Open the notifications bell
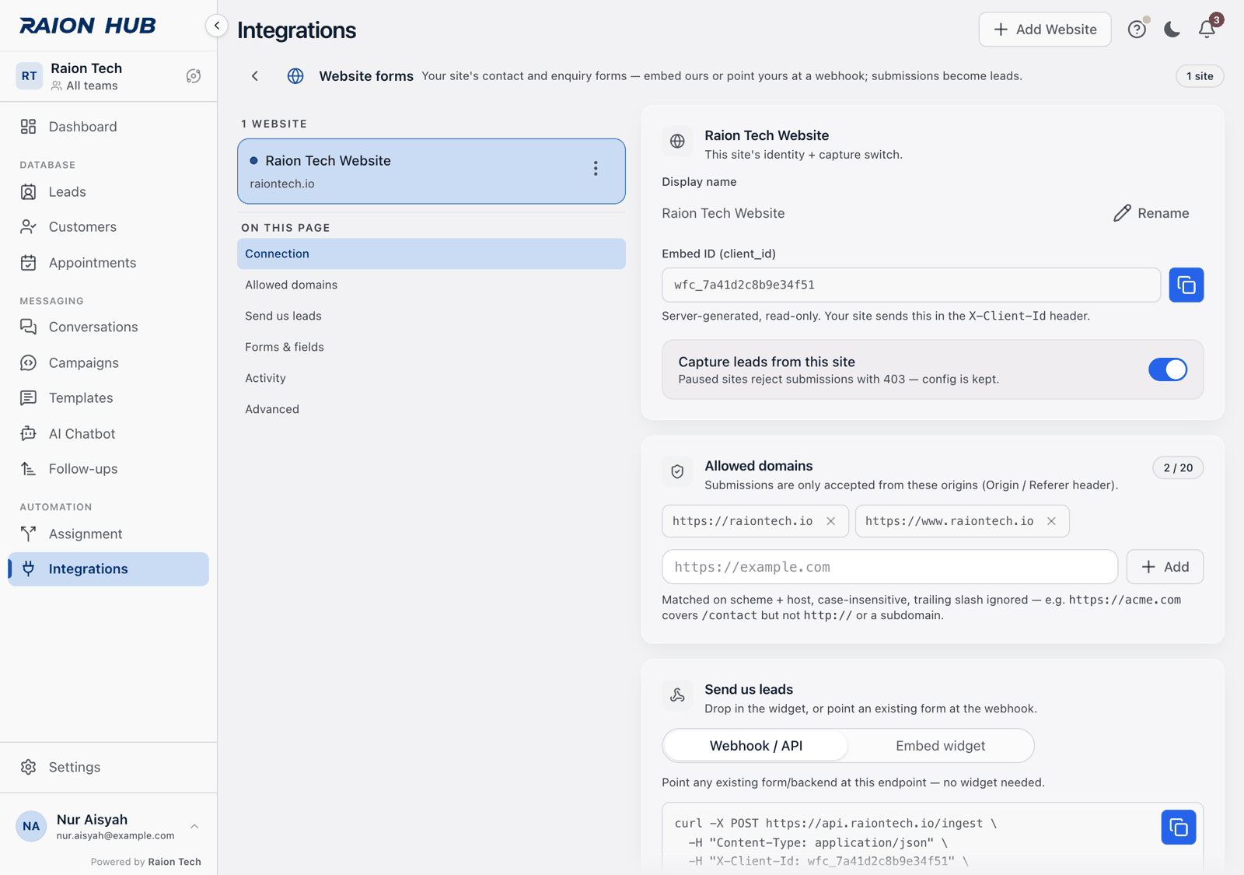Screen dimensions: 1244x875 (x=1207, y=29)
